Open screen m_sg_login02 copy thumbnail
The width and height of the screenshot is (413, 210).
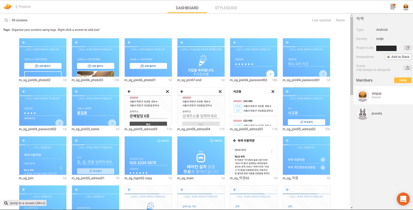click(148, 155)
